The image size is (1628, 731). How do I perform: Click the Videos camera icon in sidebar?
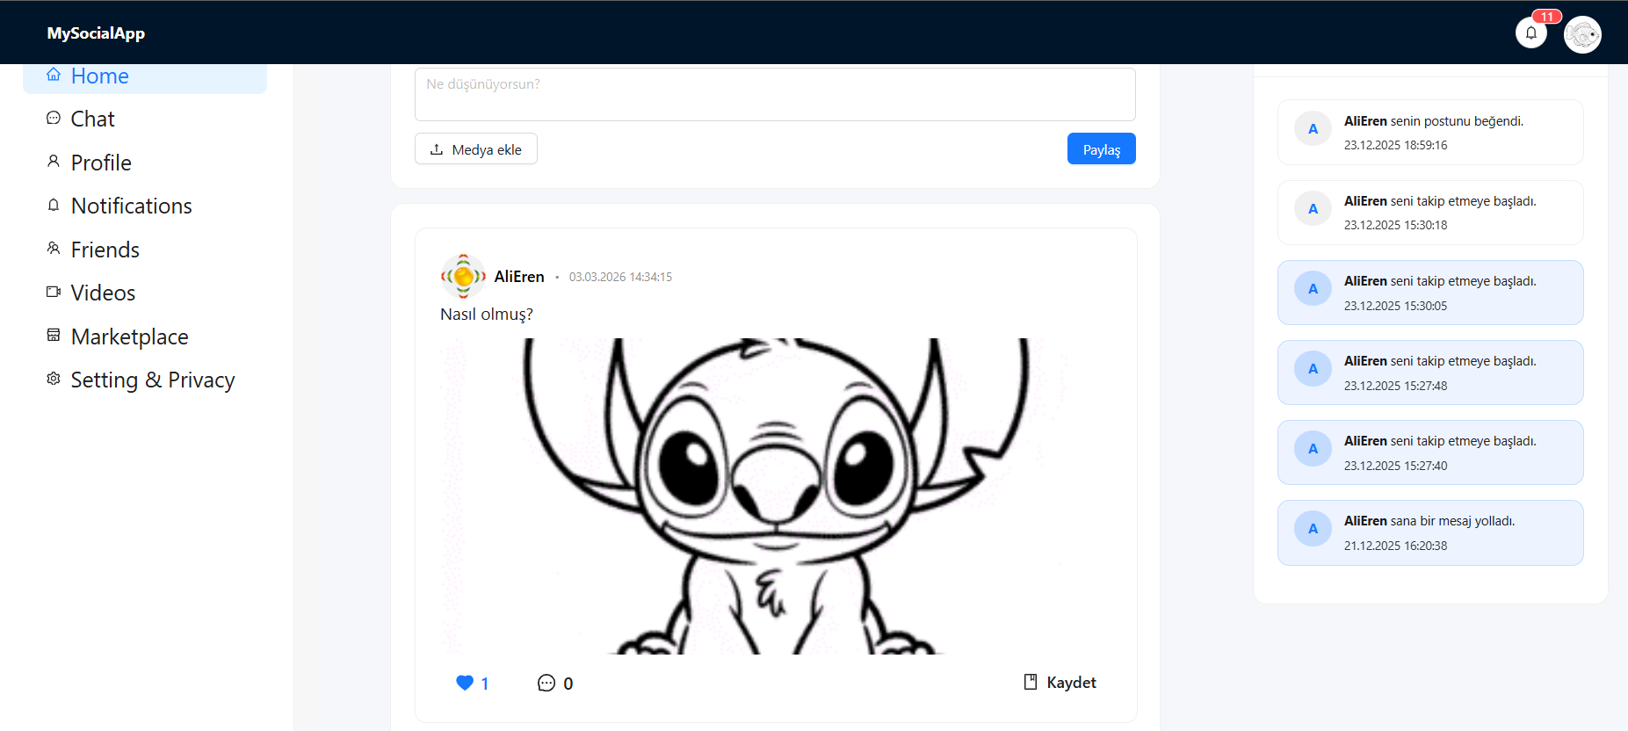point(54,292)
